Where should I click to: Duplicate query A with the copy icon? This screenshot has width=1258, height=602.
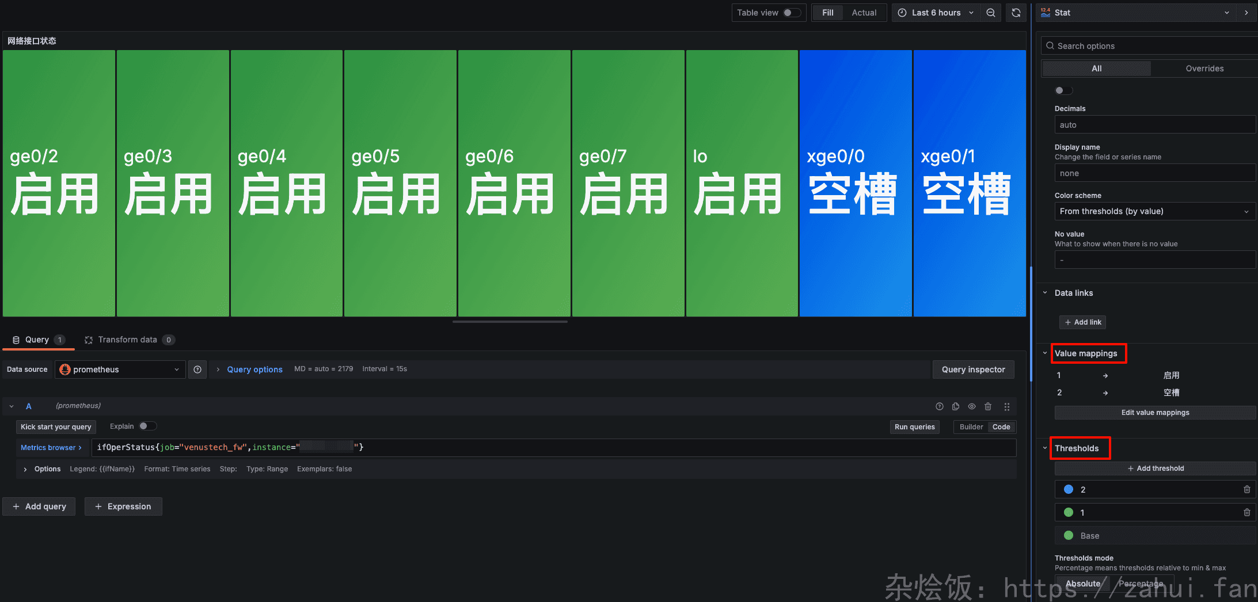(956, 406)
